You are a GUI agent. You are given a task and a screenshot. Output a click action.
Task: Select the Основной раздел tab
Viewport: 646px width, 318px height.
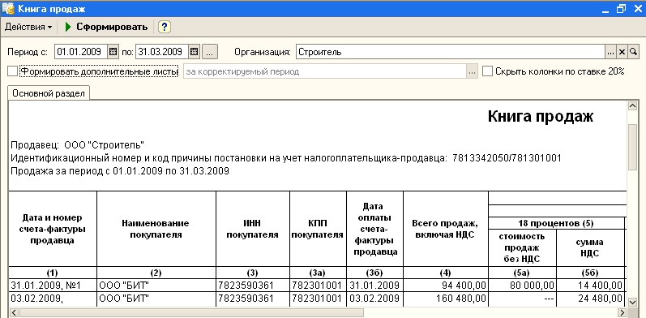49,93
